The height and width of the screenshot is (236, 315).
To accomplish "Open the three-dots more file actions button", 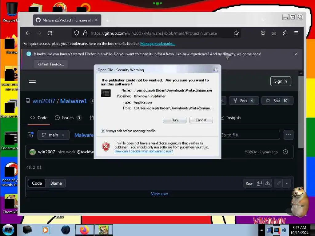I will tap(289, 135).
